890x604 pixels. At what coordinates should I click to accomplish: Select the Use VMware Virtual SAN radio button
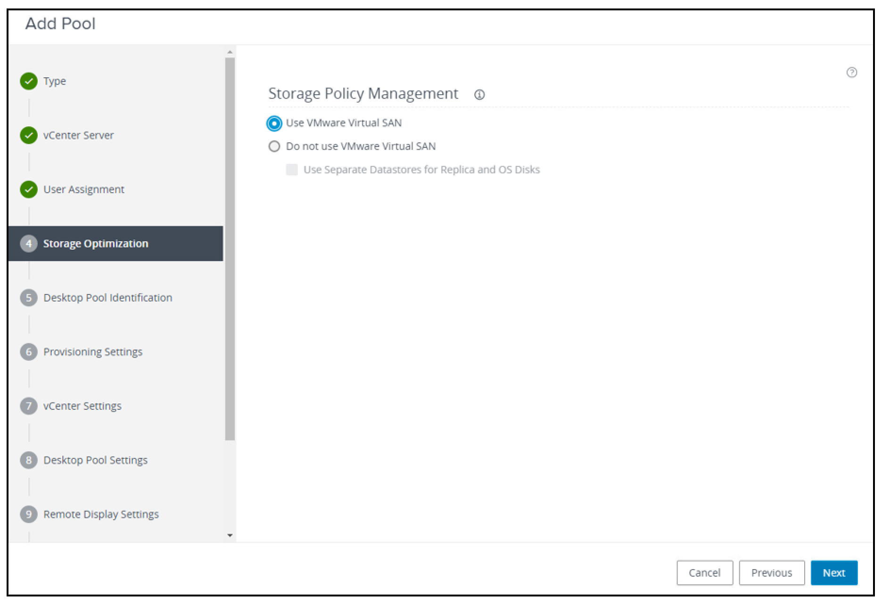pos(275,122)
